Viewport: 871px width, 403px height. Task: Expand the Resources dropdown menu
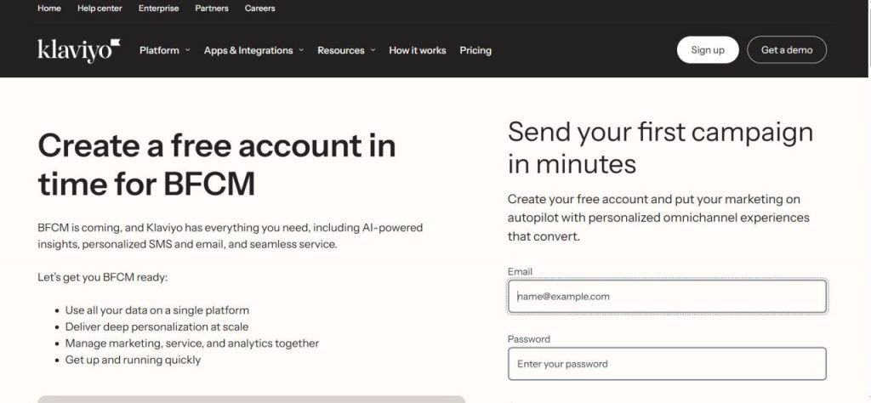pos(345,50)
